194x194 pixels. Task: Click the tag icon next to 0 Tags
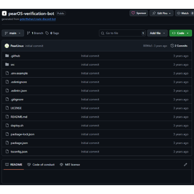(x=47, y=33)
